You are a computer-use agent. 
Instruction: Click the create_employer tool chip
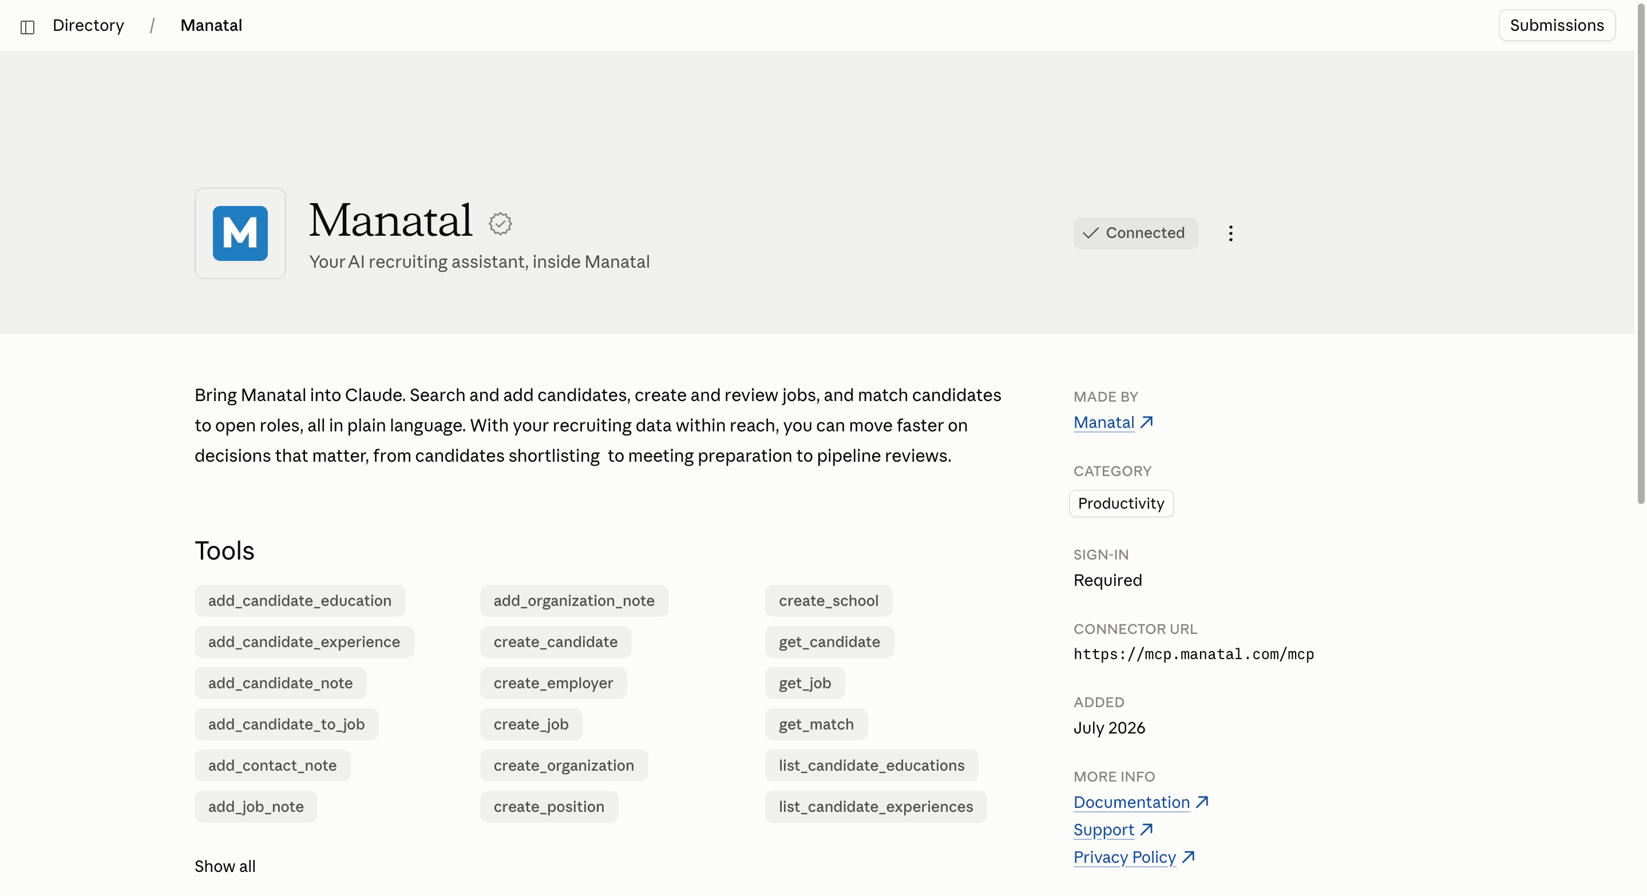pyautogui.click(x=554, y=683)
